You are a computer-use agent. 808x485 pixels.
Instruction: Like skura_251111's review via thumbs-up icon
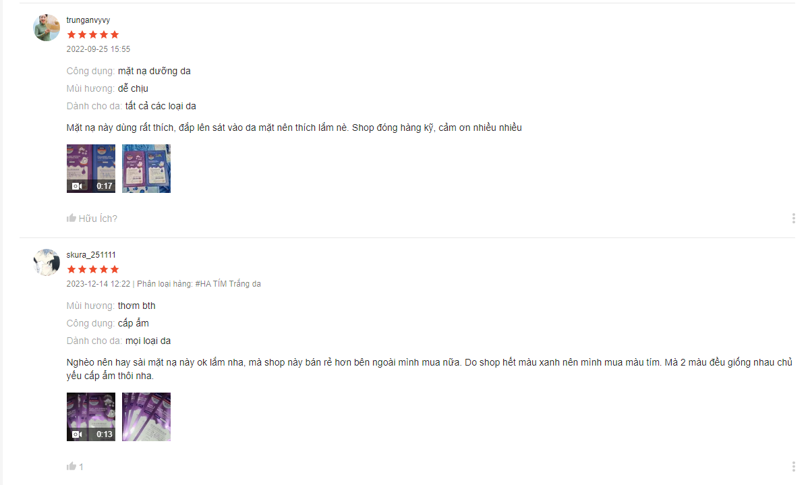tap(71, 466)
